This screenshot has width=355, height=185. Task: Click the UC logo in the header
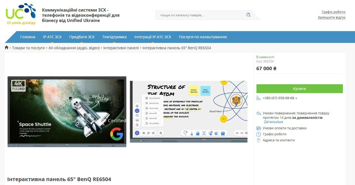tap(21, 11)
